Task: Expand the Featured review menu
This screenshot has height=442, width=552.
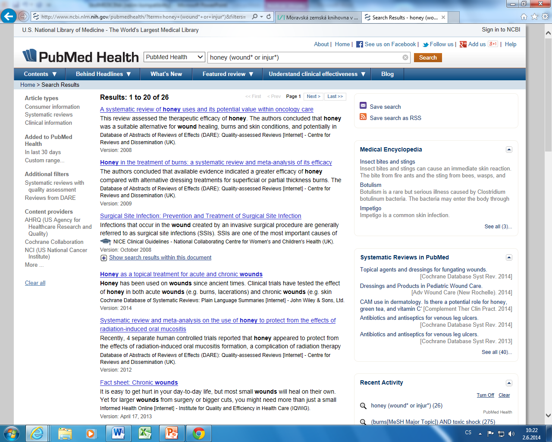Action: click(228, 74)
